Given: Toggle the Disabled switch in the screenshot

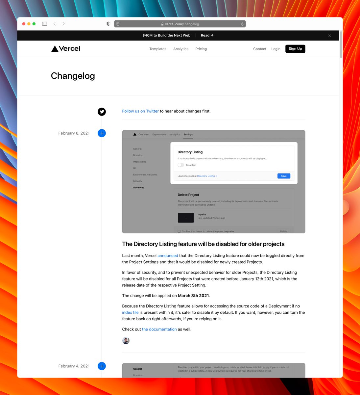Looking at the screenshot, I should tap(181, 165).
